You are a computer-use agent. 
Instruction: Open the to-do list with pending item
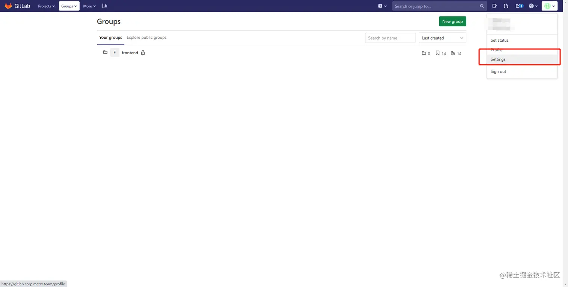519,6
